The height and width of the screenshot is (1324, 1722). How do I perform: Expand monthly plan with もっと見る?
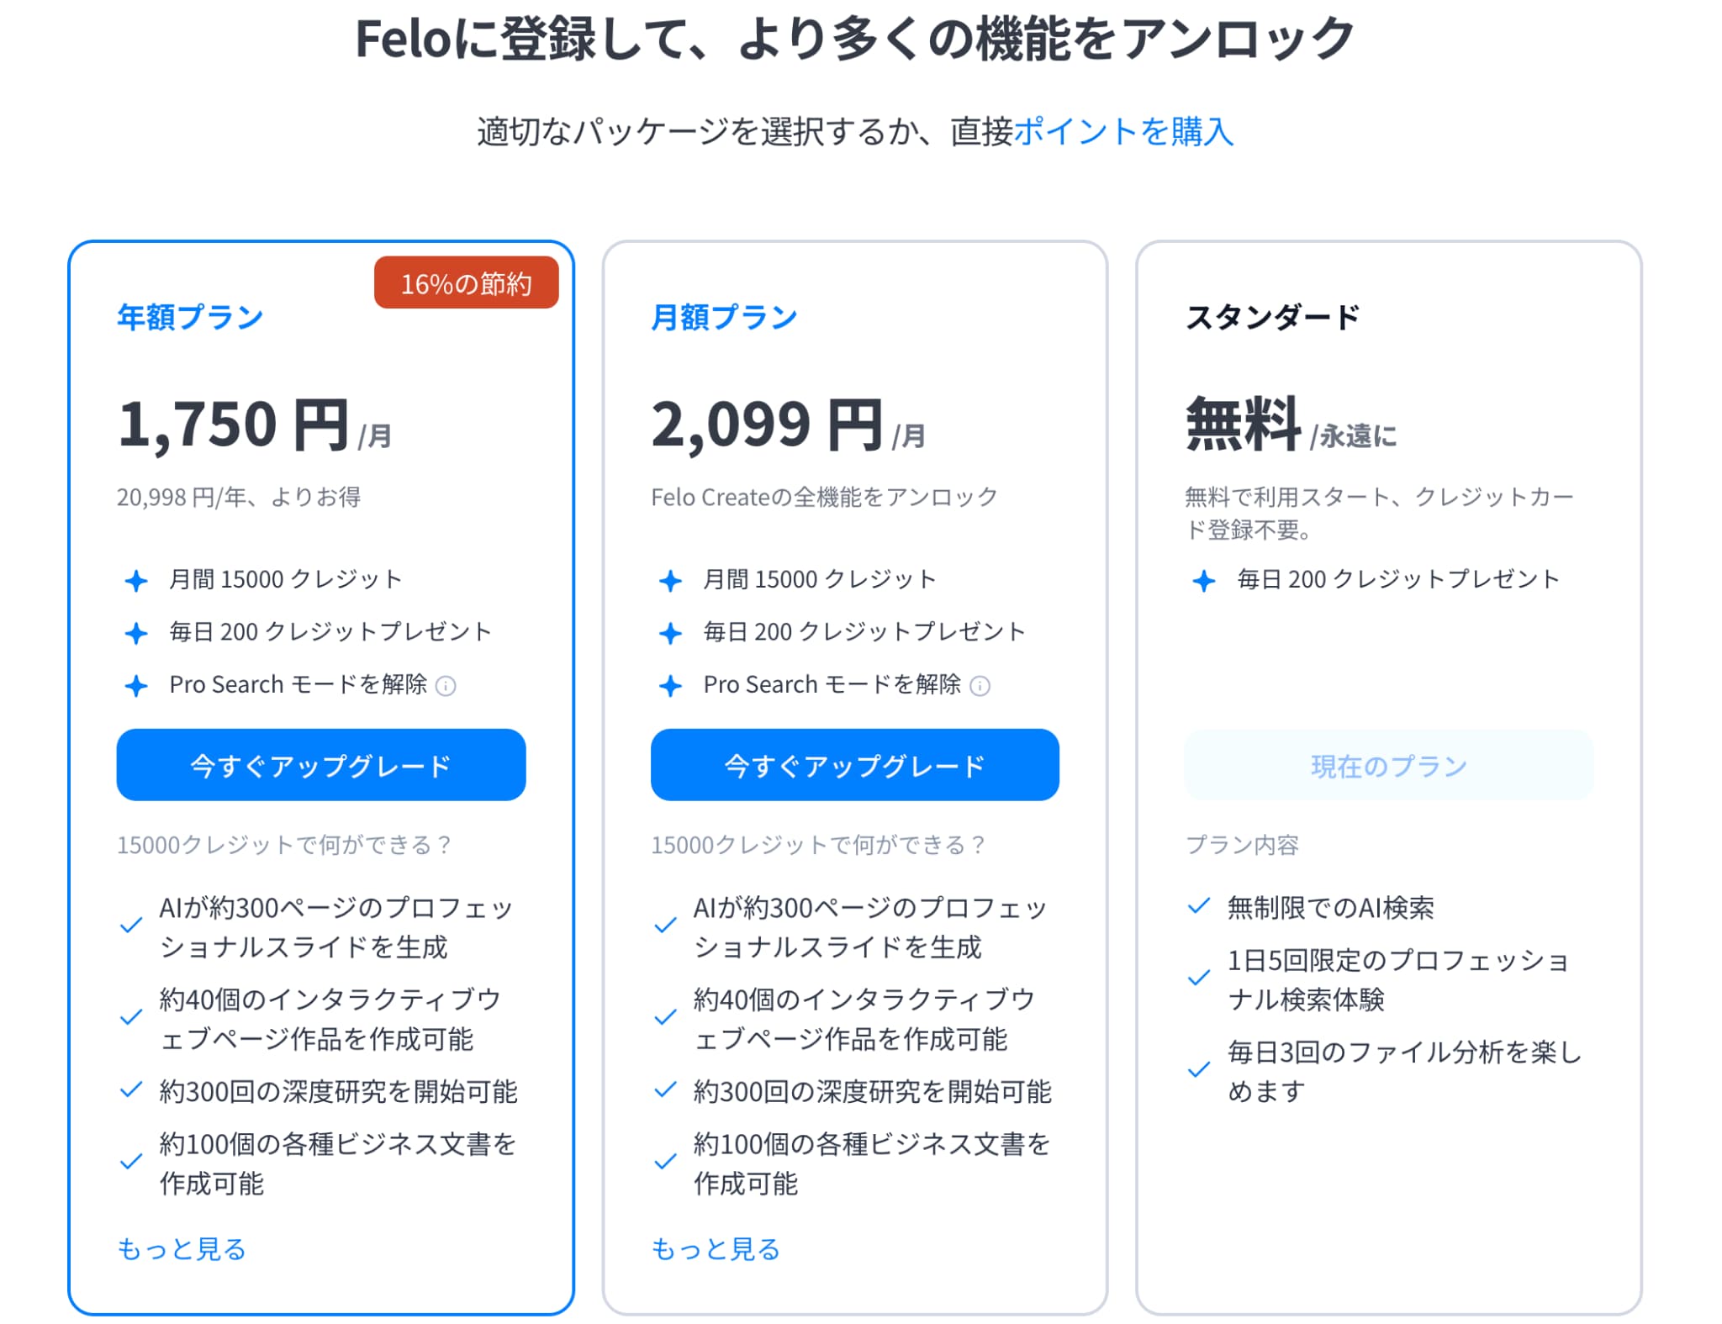(x=716, y=1249)
